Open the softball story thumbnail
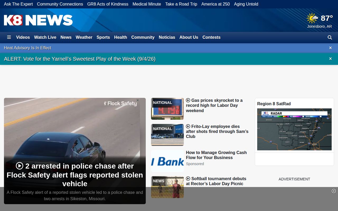This screenshot has height=211, width=338. [167, 187]
